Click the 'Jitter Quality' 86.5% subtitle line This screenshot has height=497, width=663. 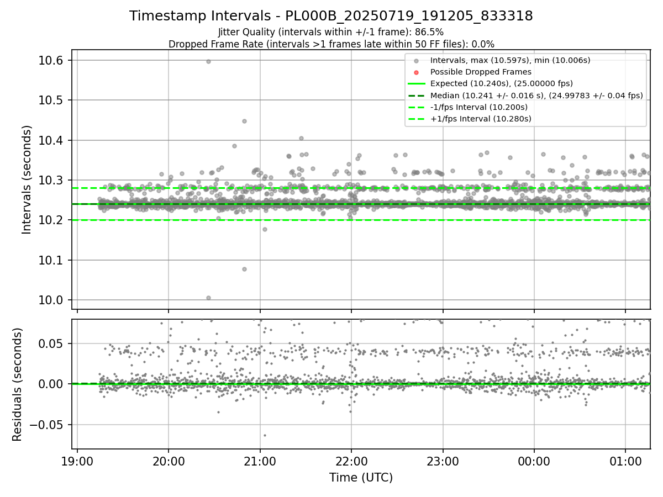click(x=331, y=32)
